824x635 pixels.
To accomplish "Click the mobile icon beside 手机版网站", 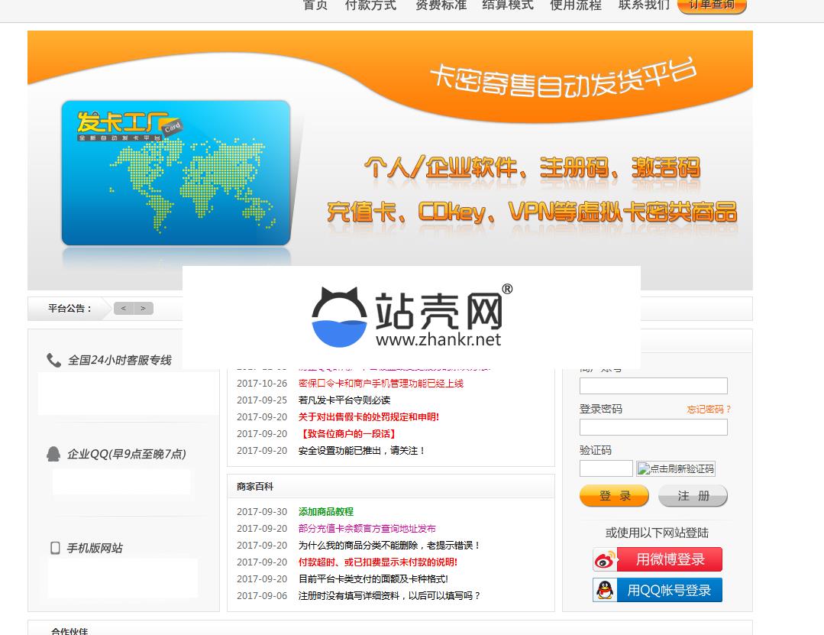I will click(55, 548).
